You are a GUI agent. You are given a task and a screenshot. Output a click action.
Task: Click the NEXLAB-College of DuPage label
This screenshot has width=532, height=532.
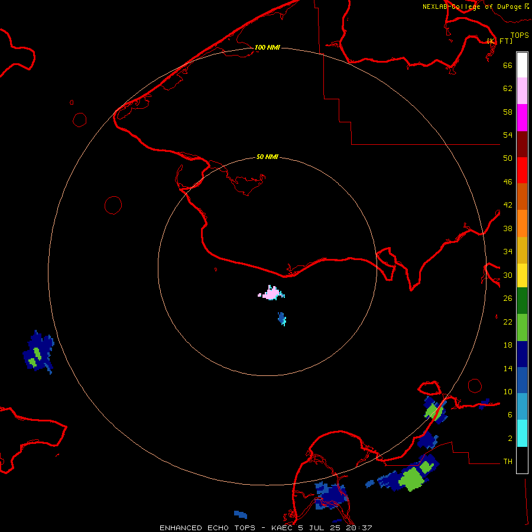[x=472, y=7]
